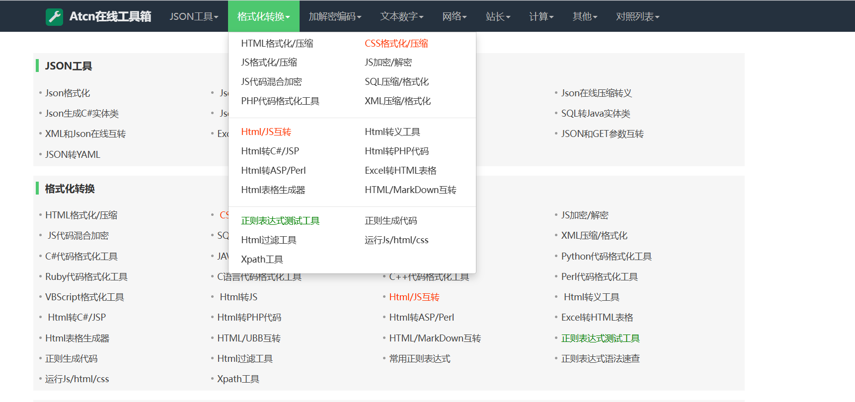Image resolution: width=855 pixels, height=402 pixels.
Task: Open red Html/JS互转 link in page list
Action: (x=414, y=297)
